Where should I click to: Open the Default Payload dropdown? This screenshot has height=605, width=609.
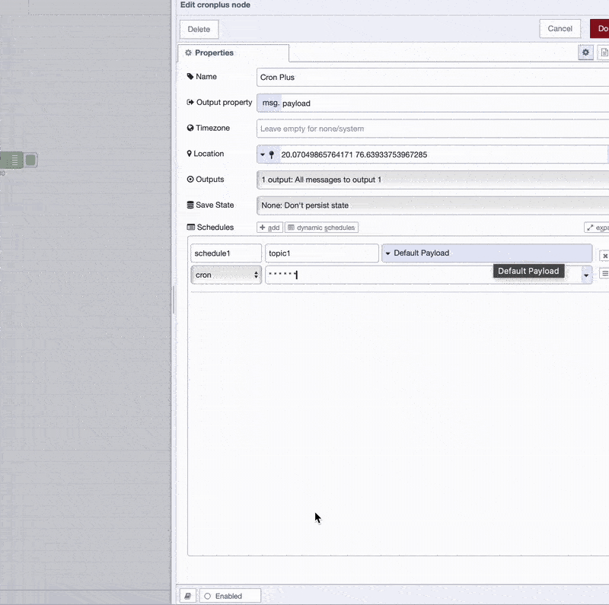point(486,252)
